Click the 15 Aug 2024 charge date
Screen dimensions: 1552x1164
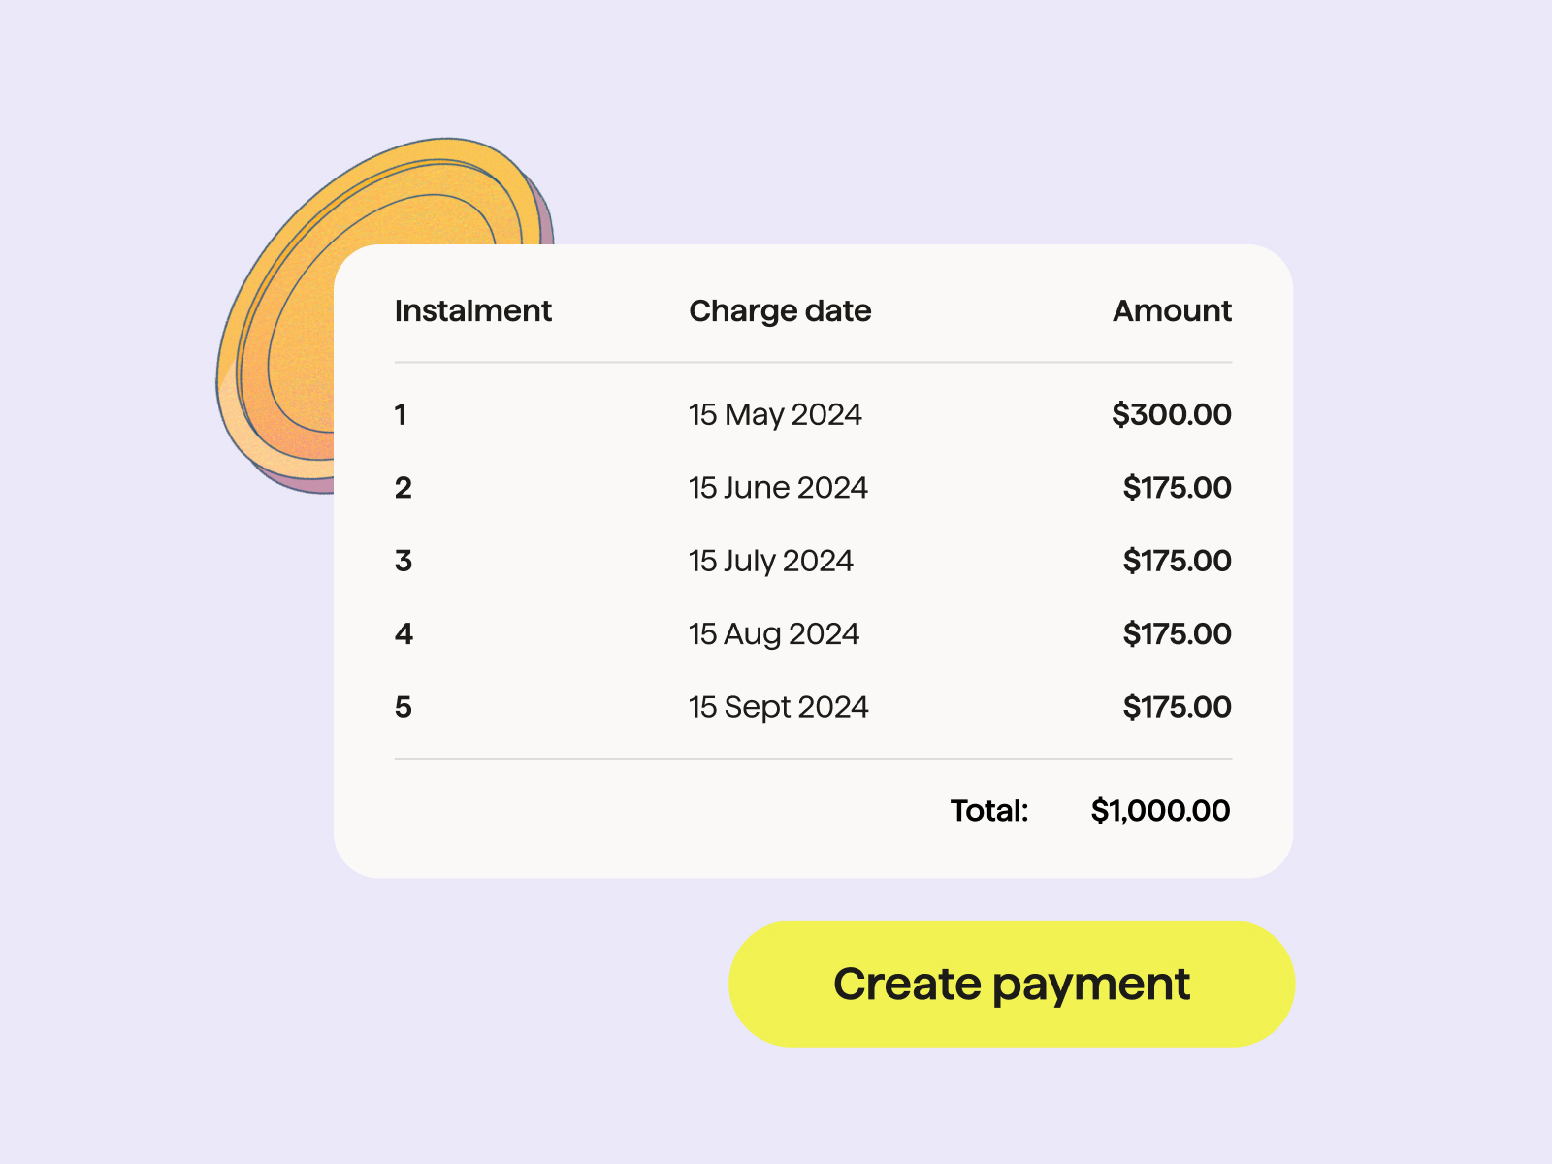pos(774,634)
